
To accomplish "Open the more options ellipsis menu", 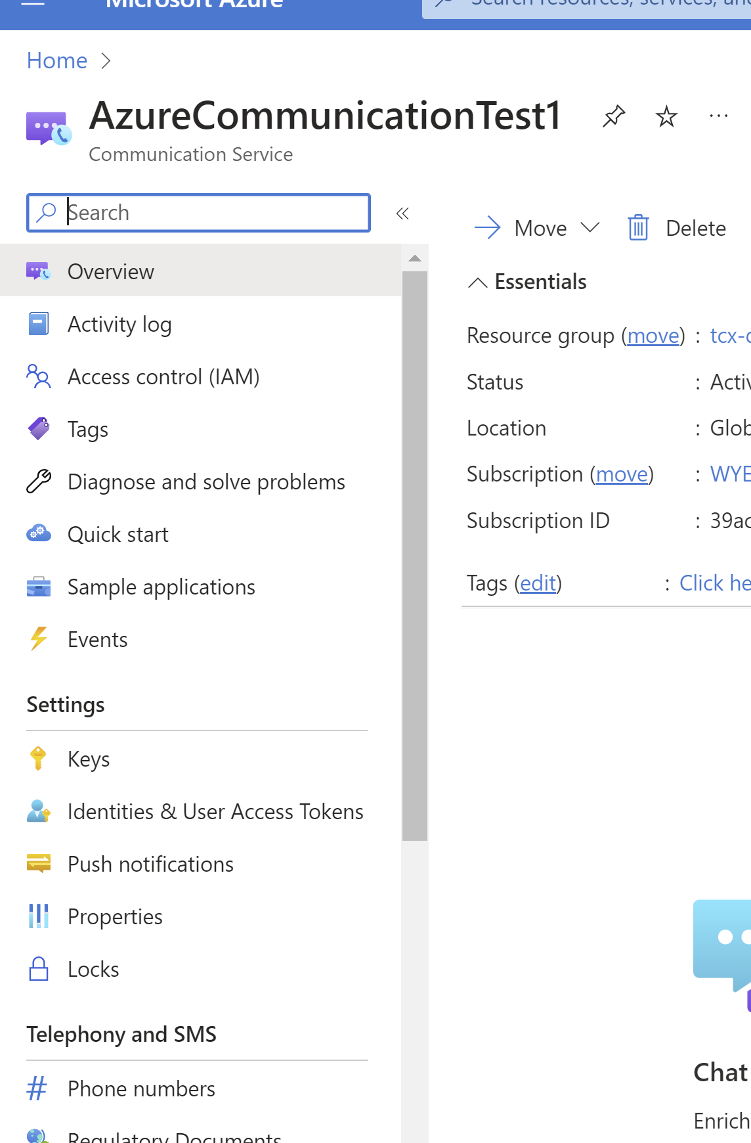I will (719, 116).
